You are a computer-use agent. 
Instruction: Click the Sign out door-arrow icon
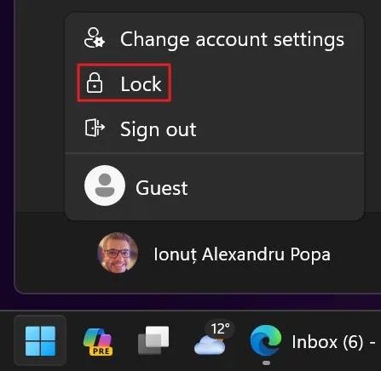(95, 128)
